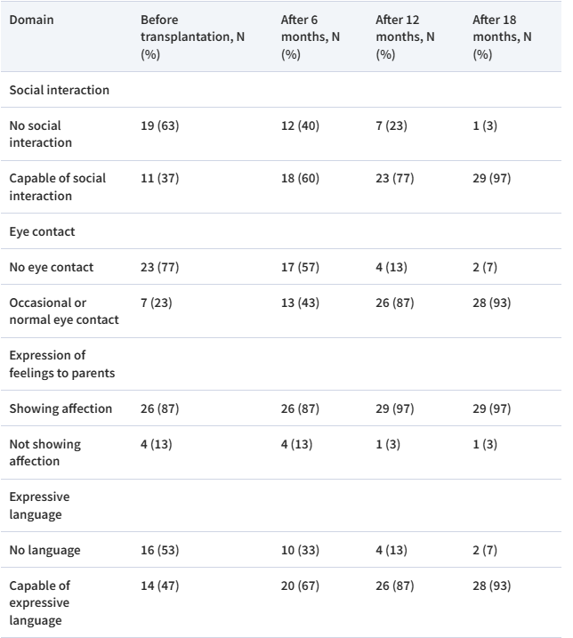Click the Social interaction section heading
Image resolution: width=573 pixels, height=638 pixels.
58,89
